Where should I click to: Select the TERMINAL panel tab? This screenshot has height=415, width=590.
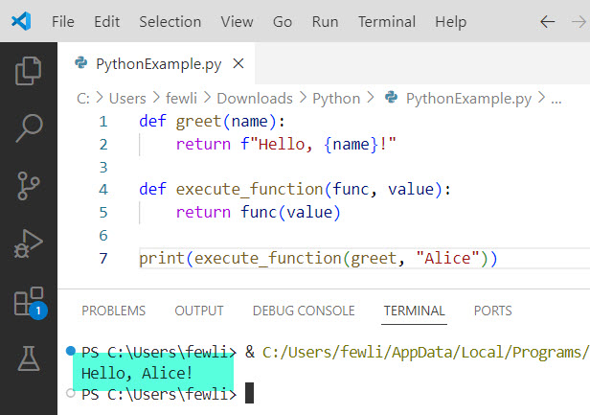click(x=415, y=311)
